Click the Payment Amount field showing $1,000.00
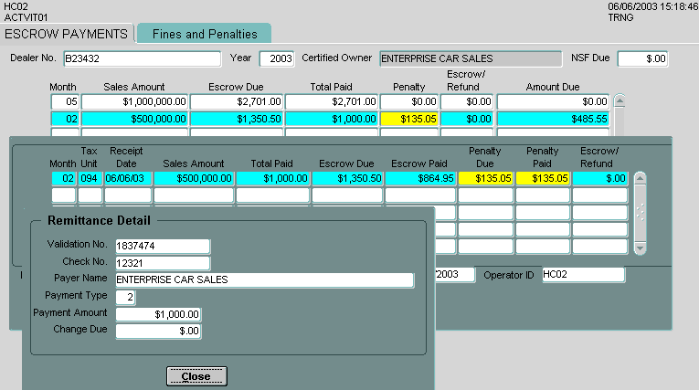This screenshot has height=390, width=699. click(x=158, y=314)
